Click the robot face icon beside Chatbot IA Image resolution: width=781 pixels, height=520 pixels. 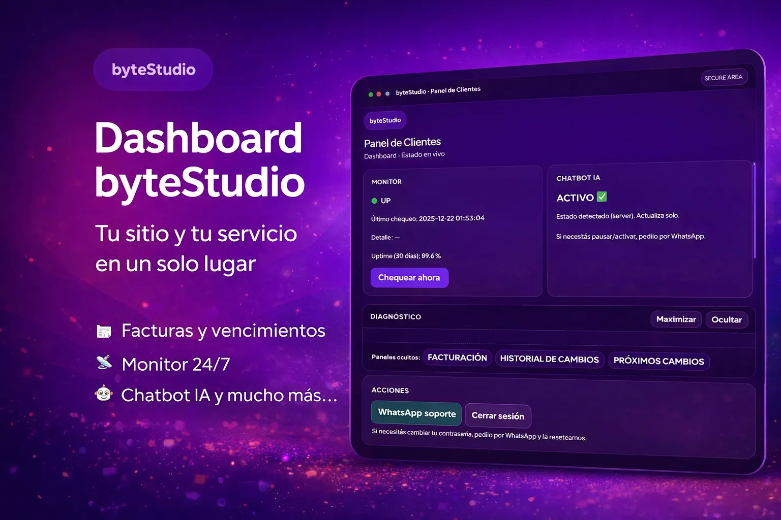click(x=104, y=394)
